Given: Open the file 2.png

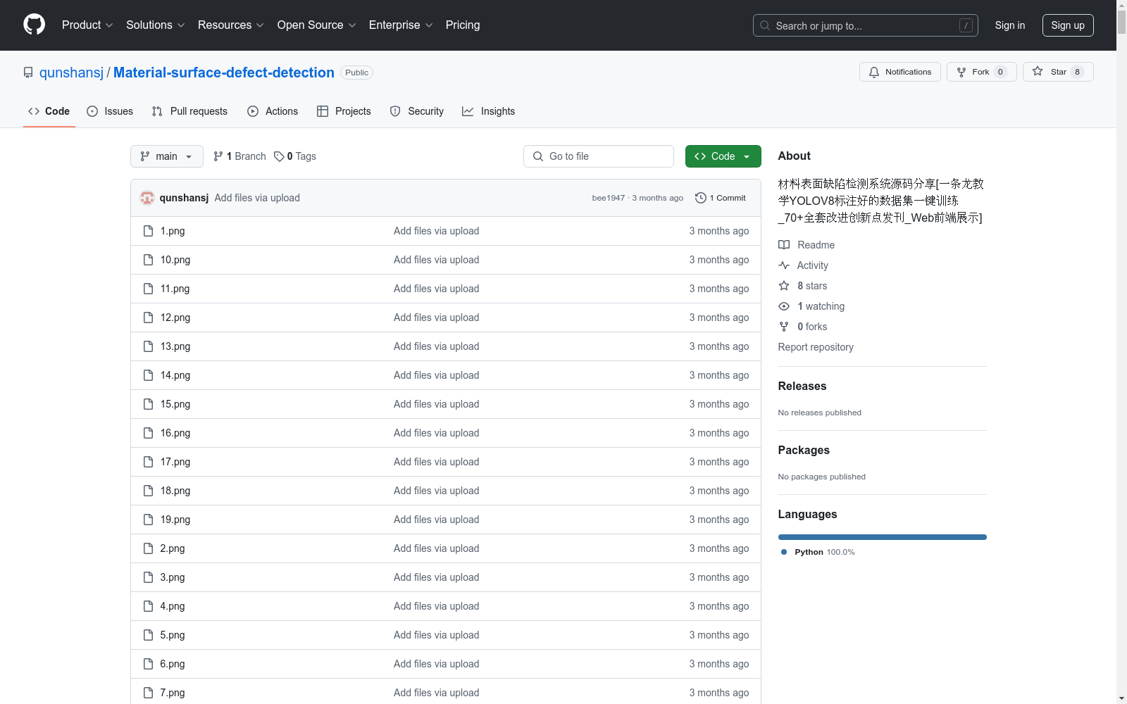Looking at the screenshot, I should click(173, 548).
